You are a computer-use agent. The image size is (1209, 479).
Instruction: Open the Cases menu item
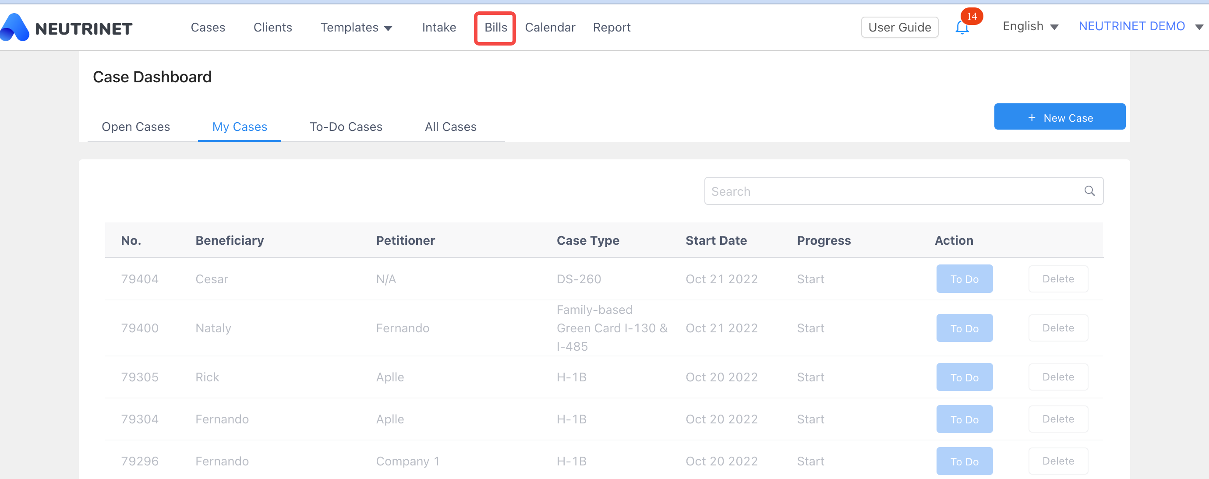pyautogui.click(x=208, y=27)
